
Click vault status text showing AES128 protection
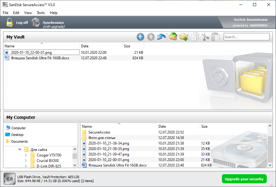[x=48, y=177]
